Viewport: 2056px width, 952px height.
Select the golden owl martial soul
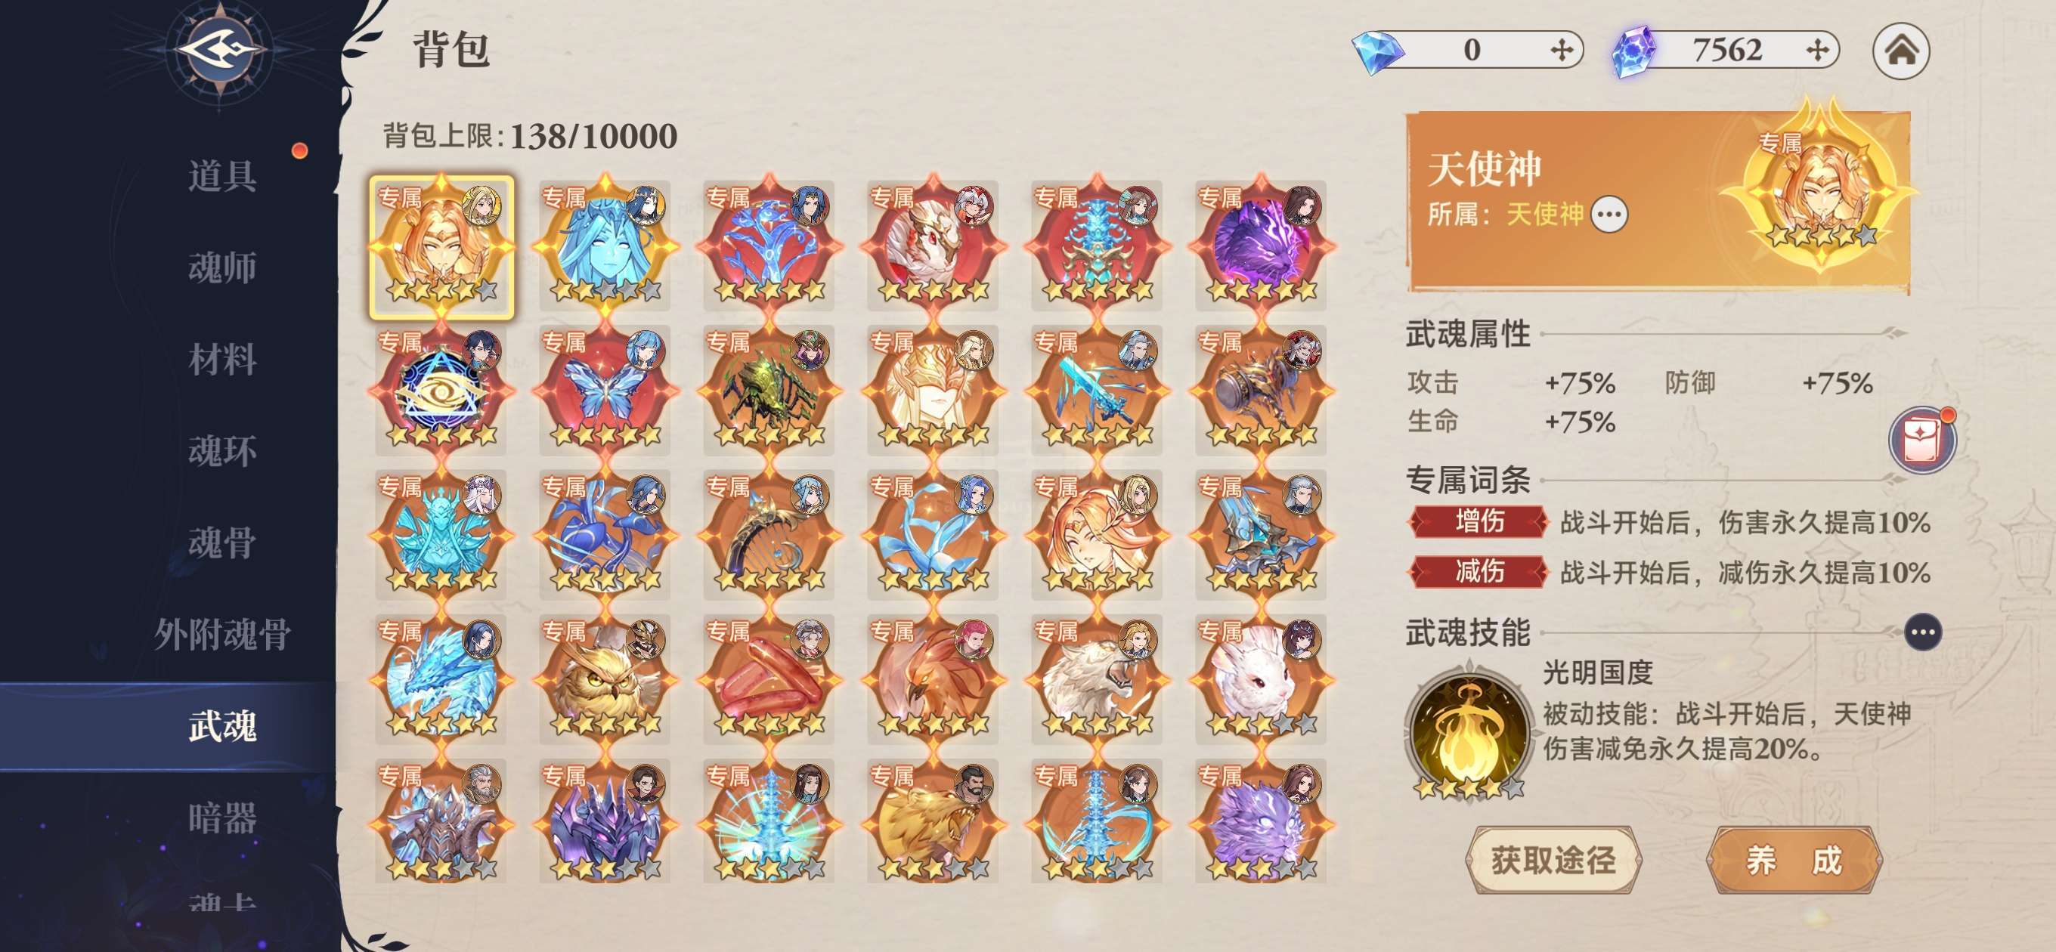tap(604, 678)
